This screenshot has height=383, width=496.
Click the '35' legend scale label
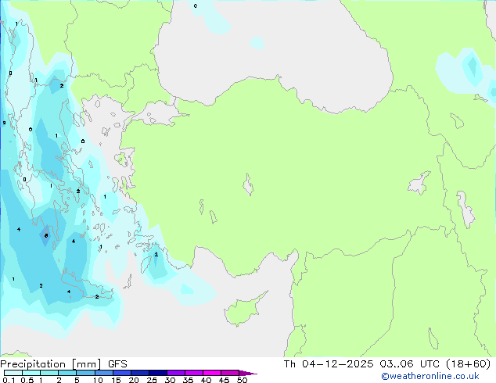point(188,380)
